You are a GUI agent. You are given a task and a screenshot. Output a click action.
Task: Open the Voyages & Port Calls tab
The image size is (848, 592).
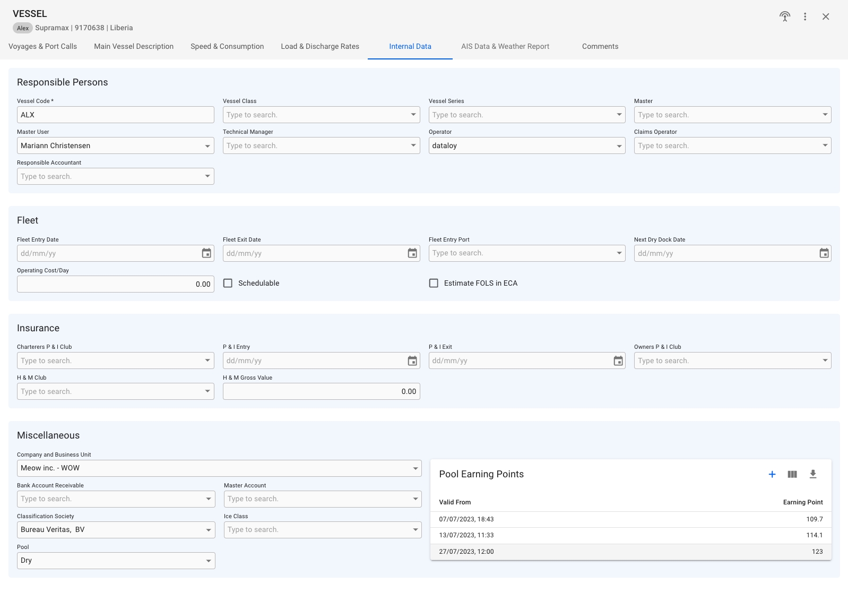point(42,46)
